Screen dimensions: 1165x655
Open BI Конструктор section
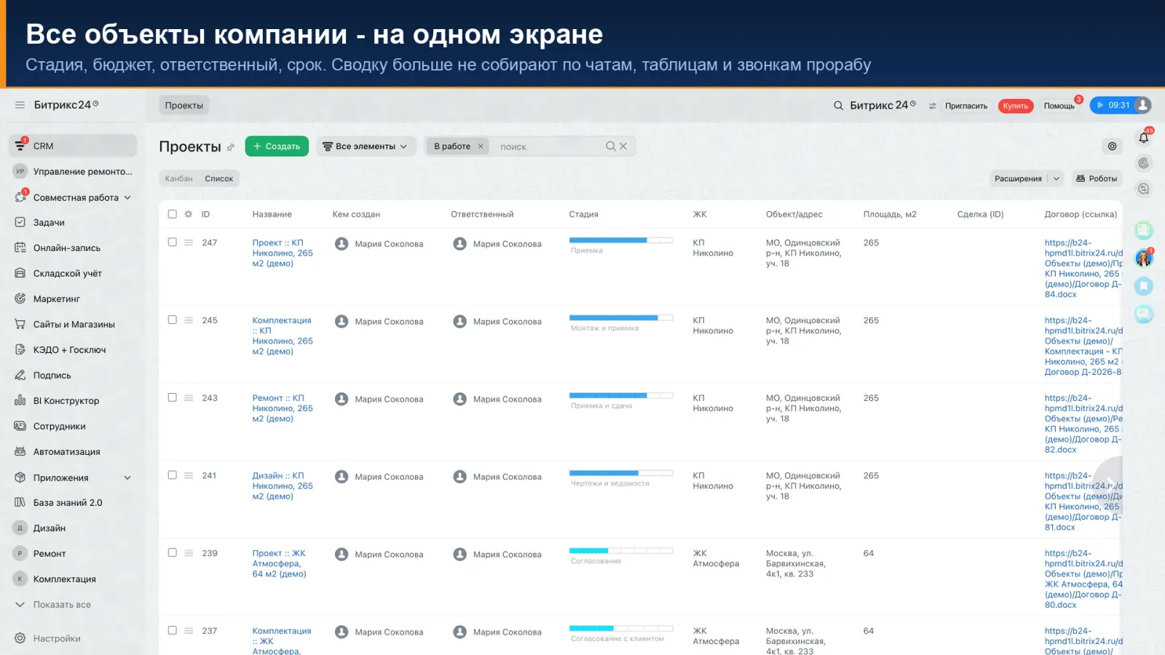(x=66, y=401)
